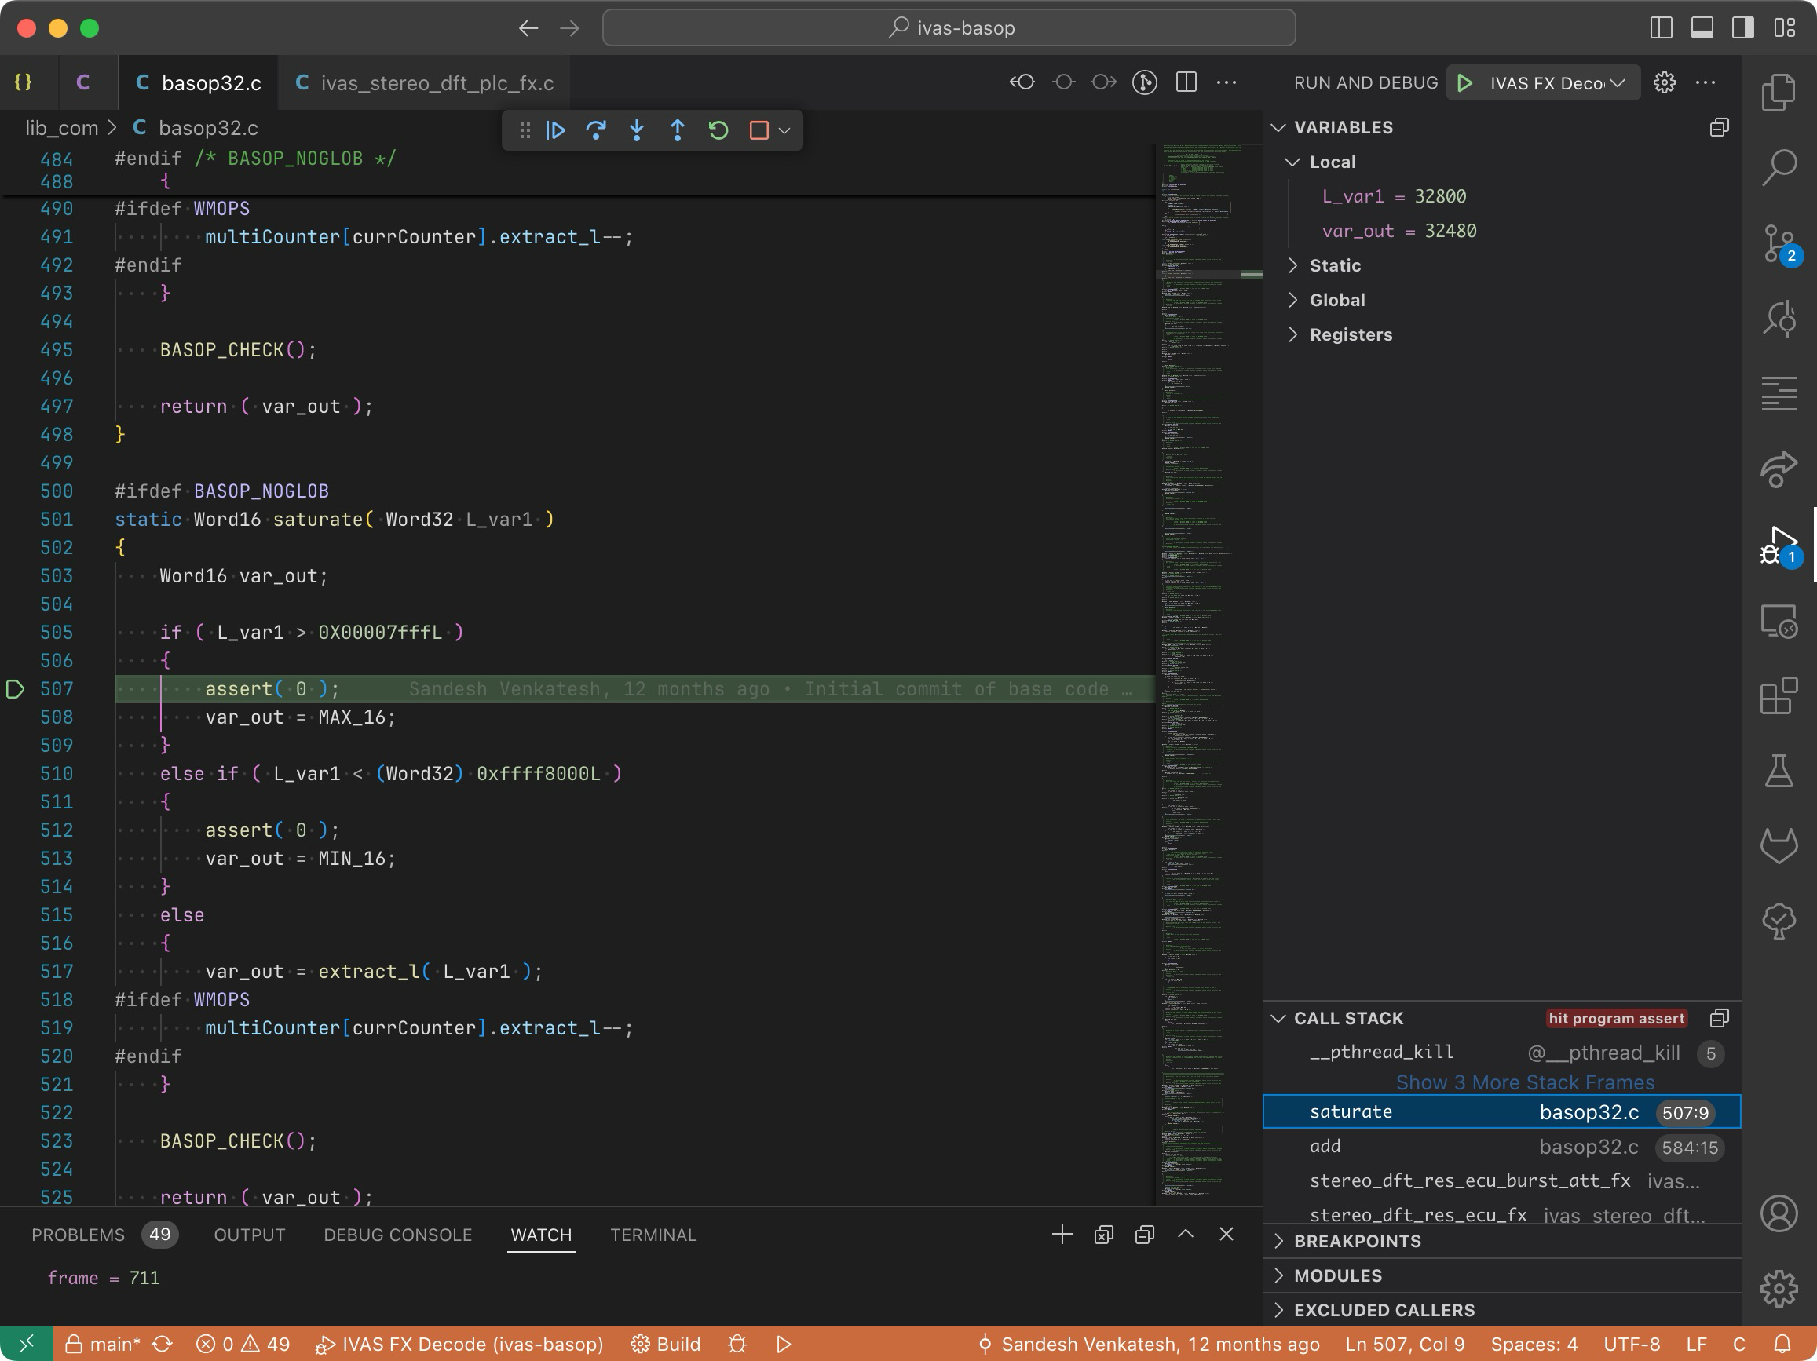Open Source Control in the activity bar

tap(1779, 244)
